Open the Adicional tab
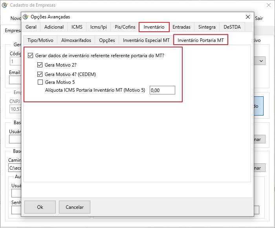The height and width of the screenshot is (228, 275). [54, 27]
